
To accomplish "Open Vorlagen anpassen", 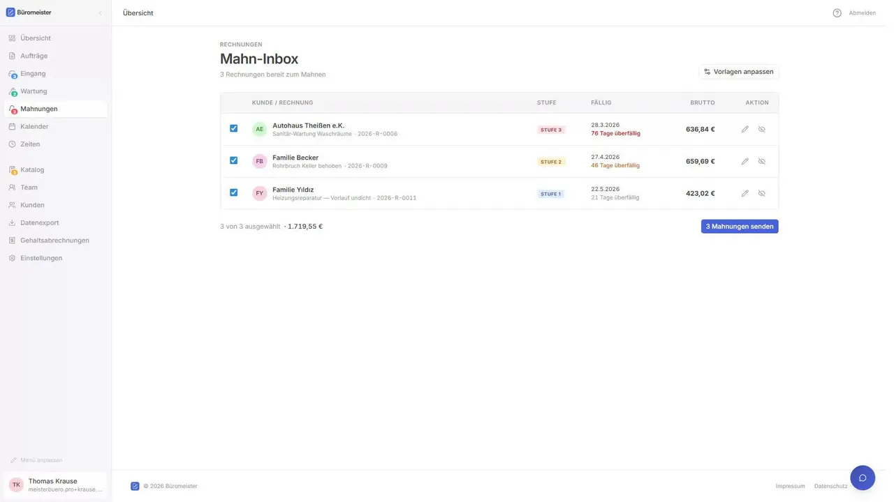I will coord(738,72).
